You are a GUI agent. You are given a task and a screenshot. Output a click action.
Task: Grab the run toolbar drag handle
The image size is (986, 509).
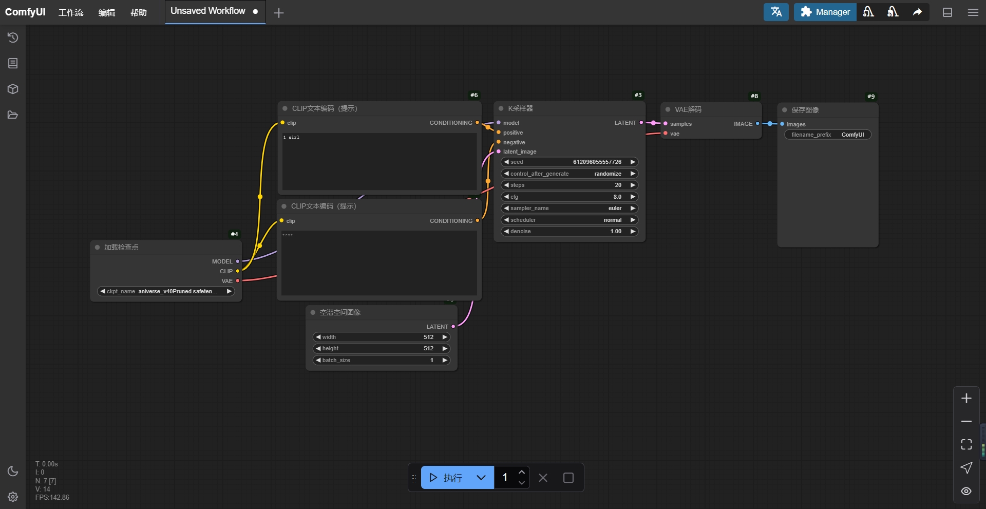(414, 478)
